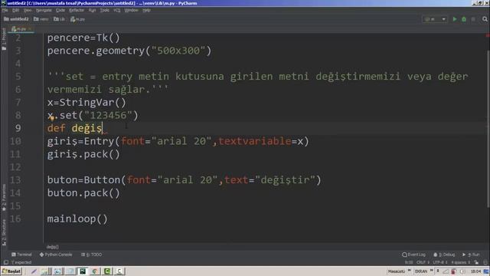Open the Window menu
The image size is (490, 276).
coord(131,10)
